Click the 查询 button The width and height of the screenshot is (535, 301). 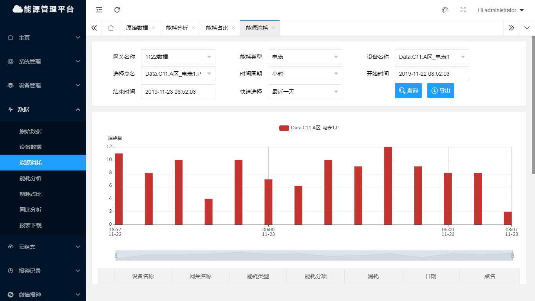coord(408,91)
